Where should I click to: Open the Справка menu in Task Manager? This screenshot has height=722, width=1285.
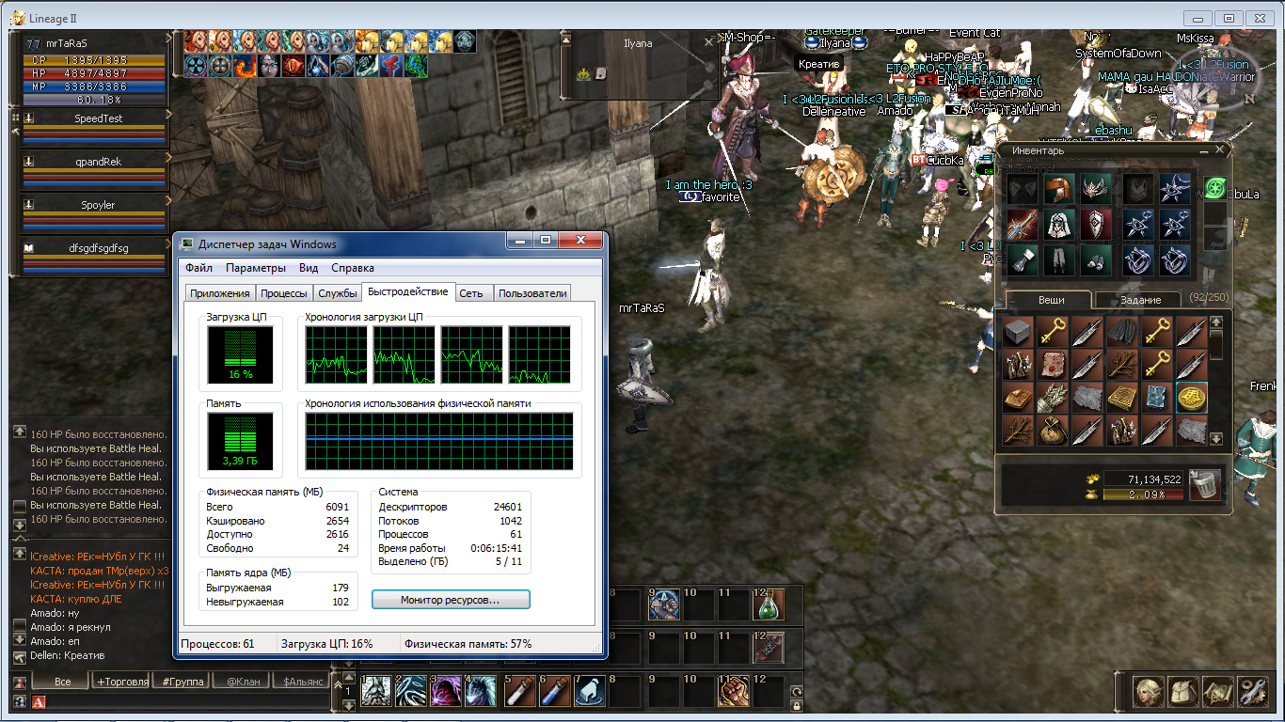click(353, 268)
